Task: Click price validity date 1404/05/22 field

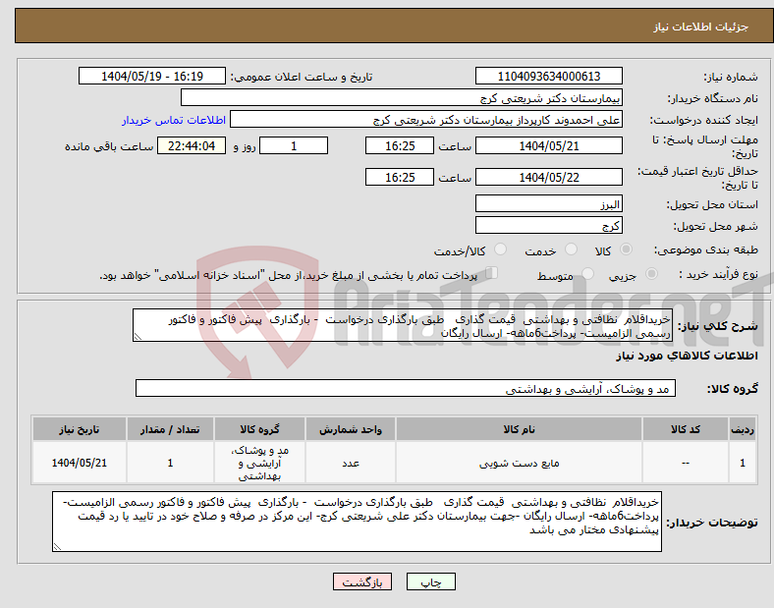Action: (548, 177)
